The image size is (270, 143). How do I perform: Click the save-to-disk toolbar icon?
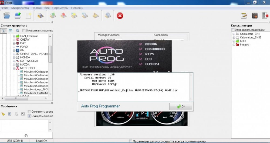[18, 16]
